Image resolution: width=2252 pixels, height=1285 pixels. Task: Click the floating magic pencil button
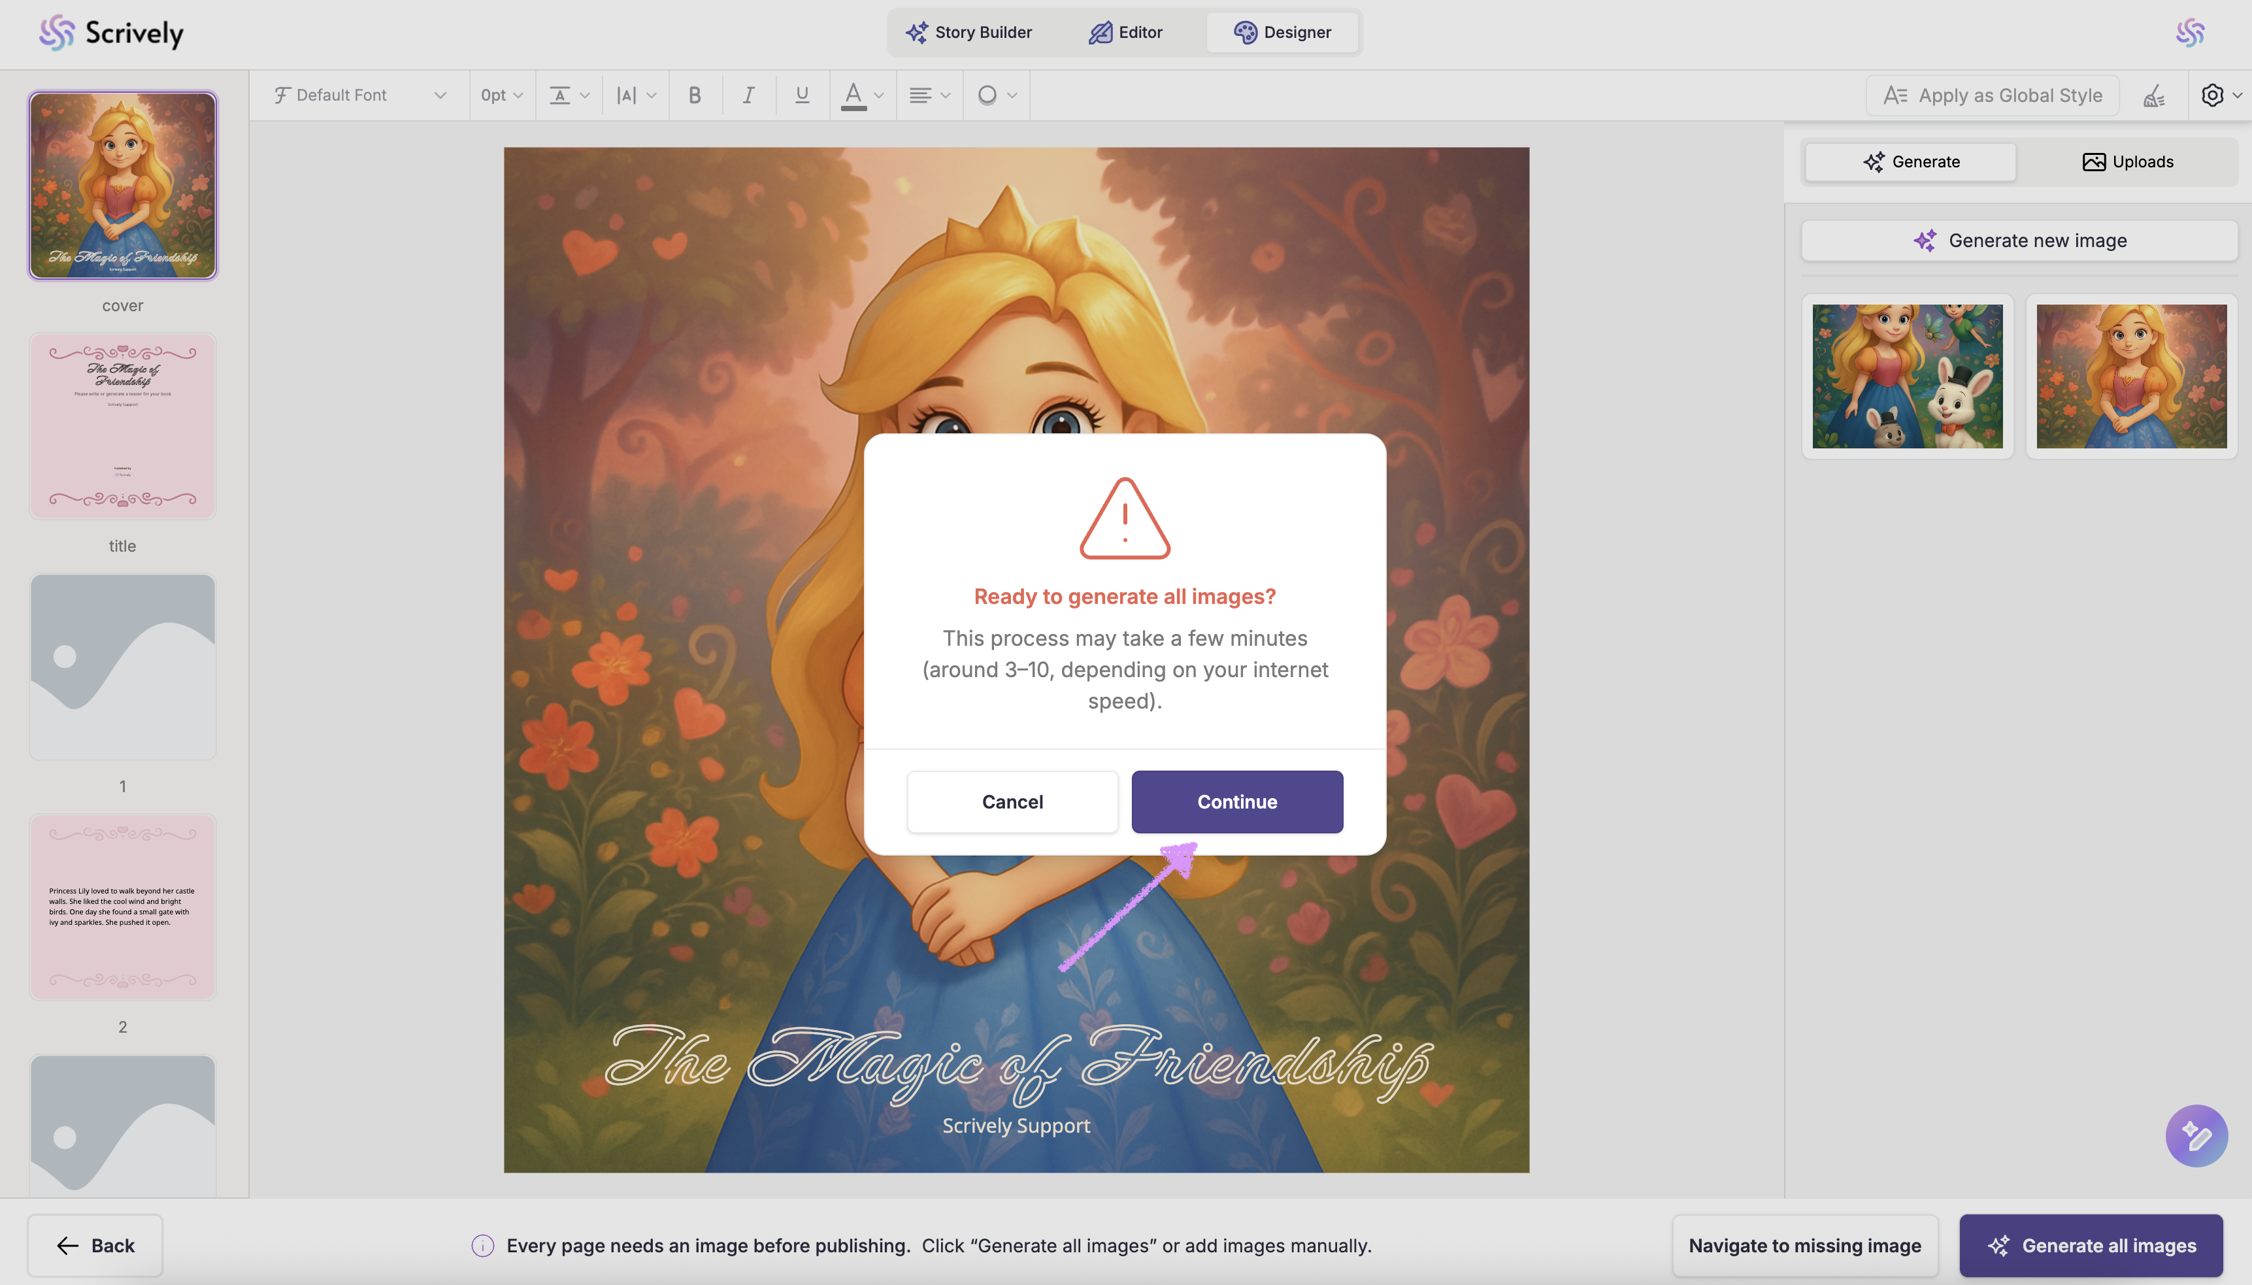[x=2196, y=1136]
